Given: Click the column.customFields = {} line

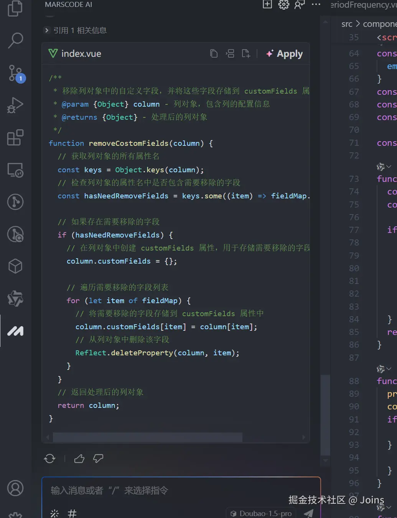Looking at the screenshot, I should [122, 261].
